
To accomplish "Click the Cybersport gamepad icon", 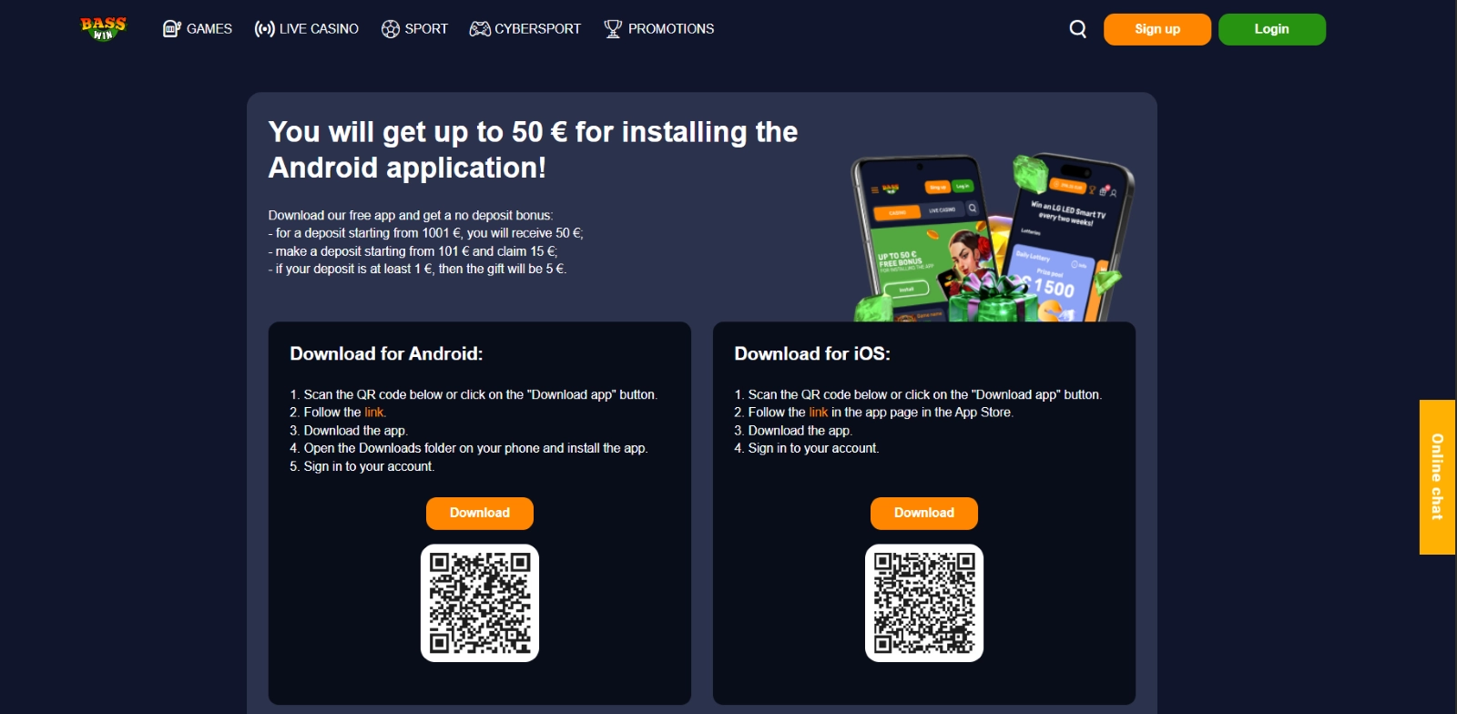I will [480, 29].
